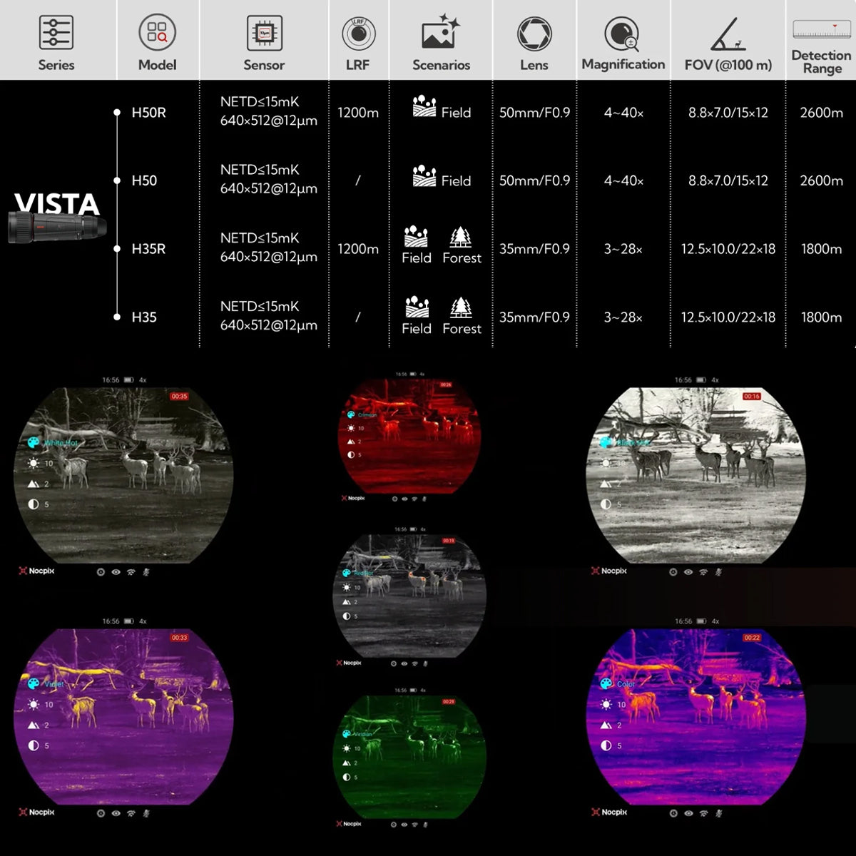Image resolution: width=856 pixels, height=856 pixels.
Task: Click the contrast half-circle icon in White Hot view
Action: tap(34, 504)
